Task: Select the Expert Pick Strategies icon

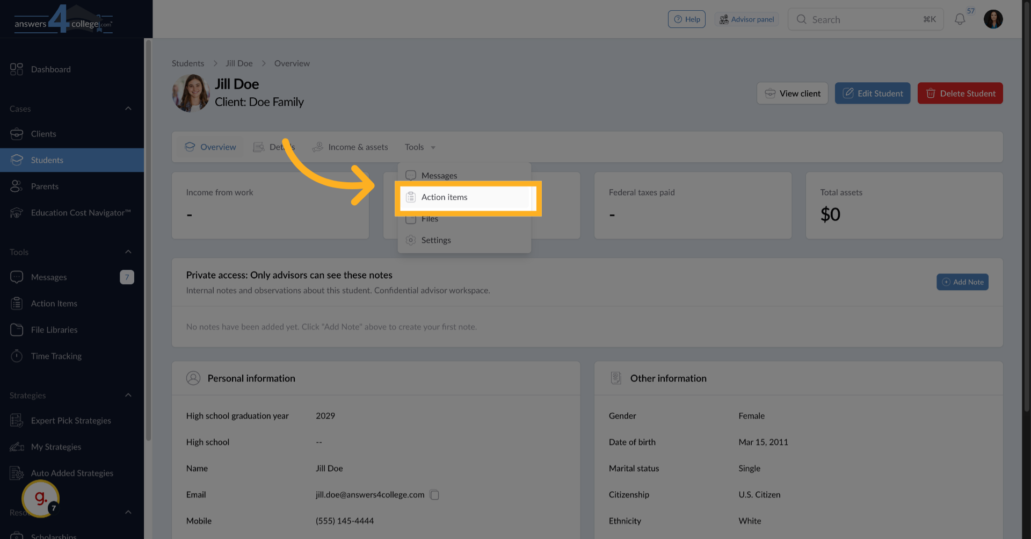Action: [16, 420]
